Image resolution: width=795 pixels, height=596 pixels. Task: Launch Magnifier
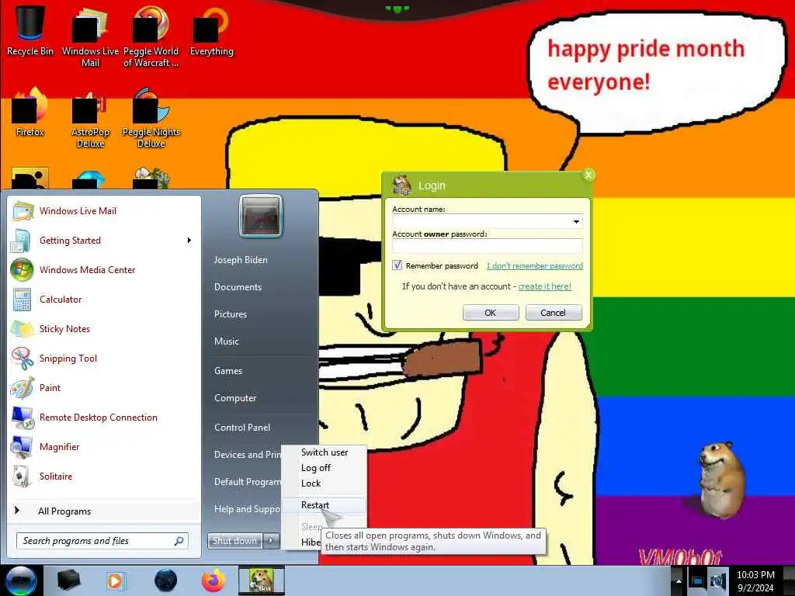[x=105, y=446]
